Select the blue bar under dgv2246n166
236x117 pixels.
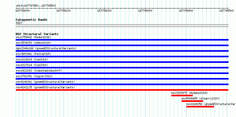coord(122,51)
